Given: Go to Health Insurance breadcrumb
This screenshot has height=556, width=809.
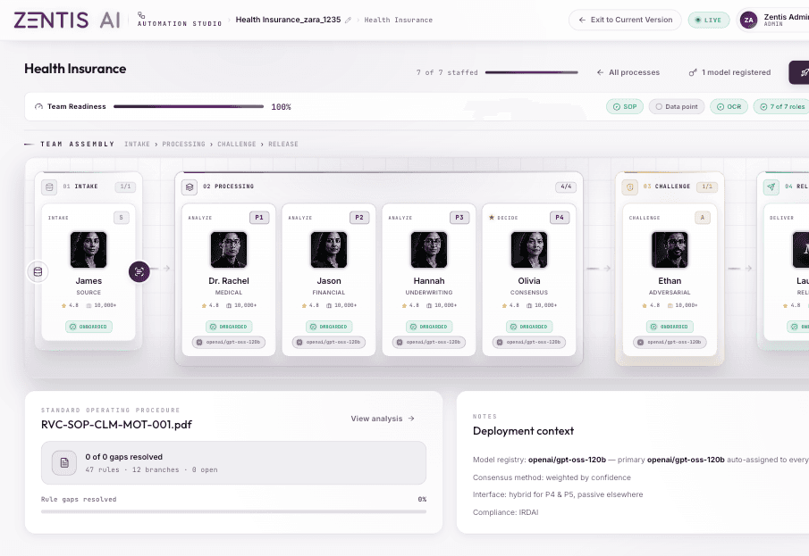Looking at the screenshot, I should pos(399,21).
